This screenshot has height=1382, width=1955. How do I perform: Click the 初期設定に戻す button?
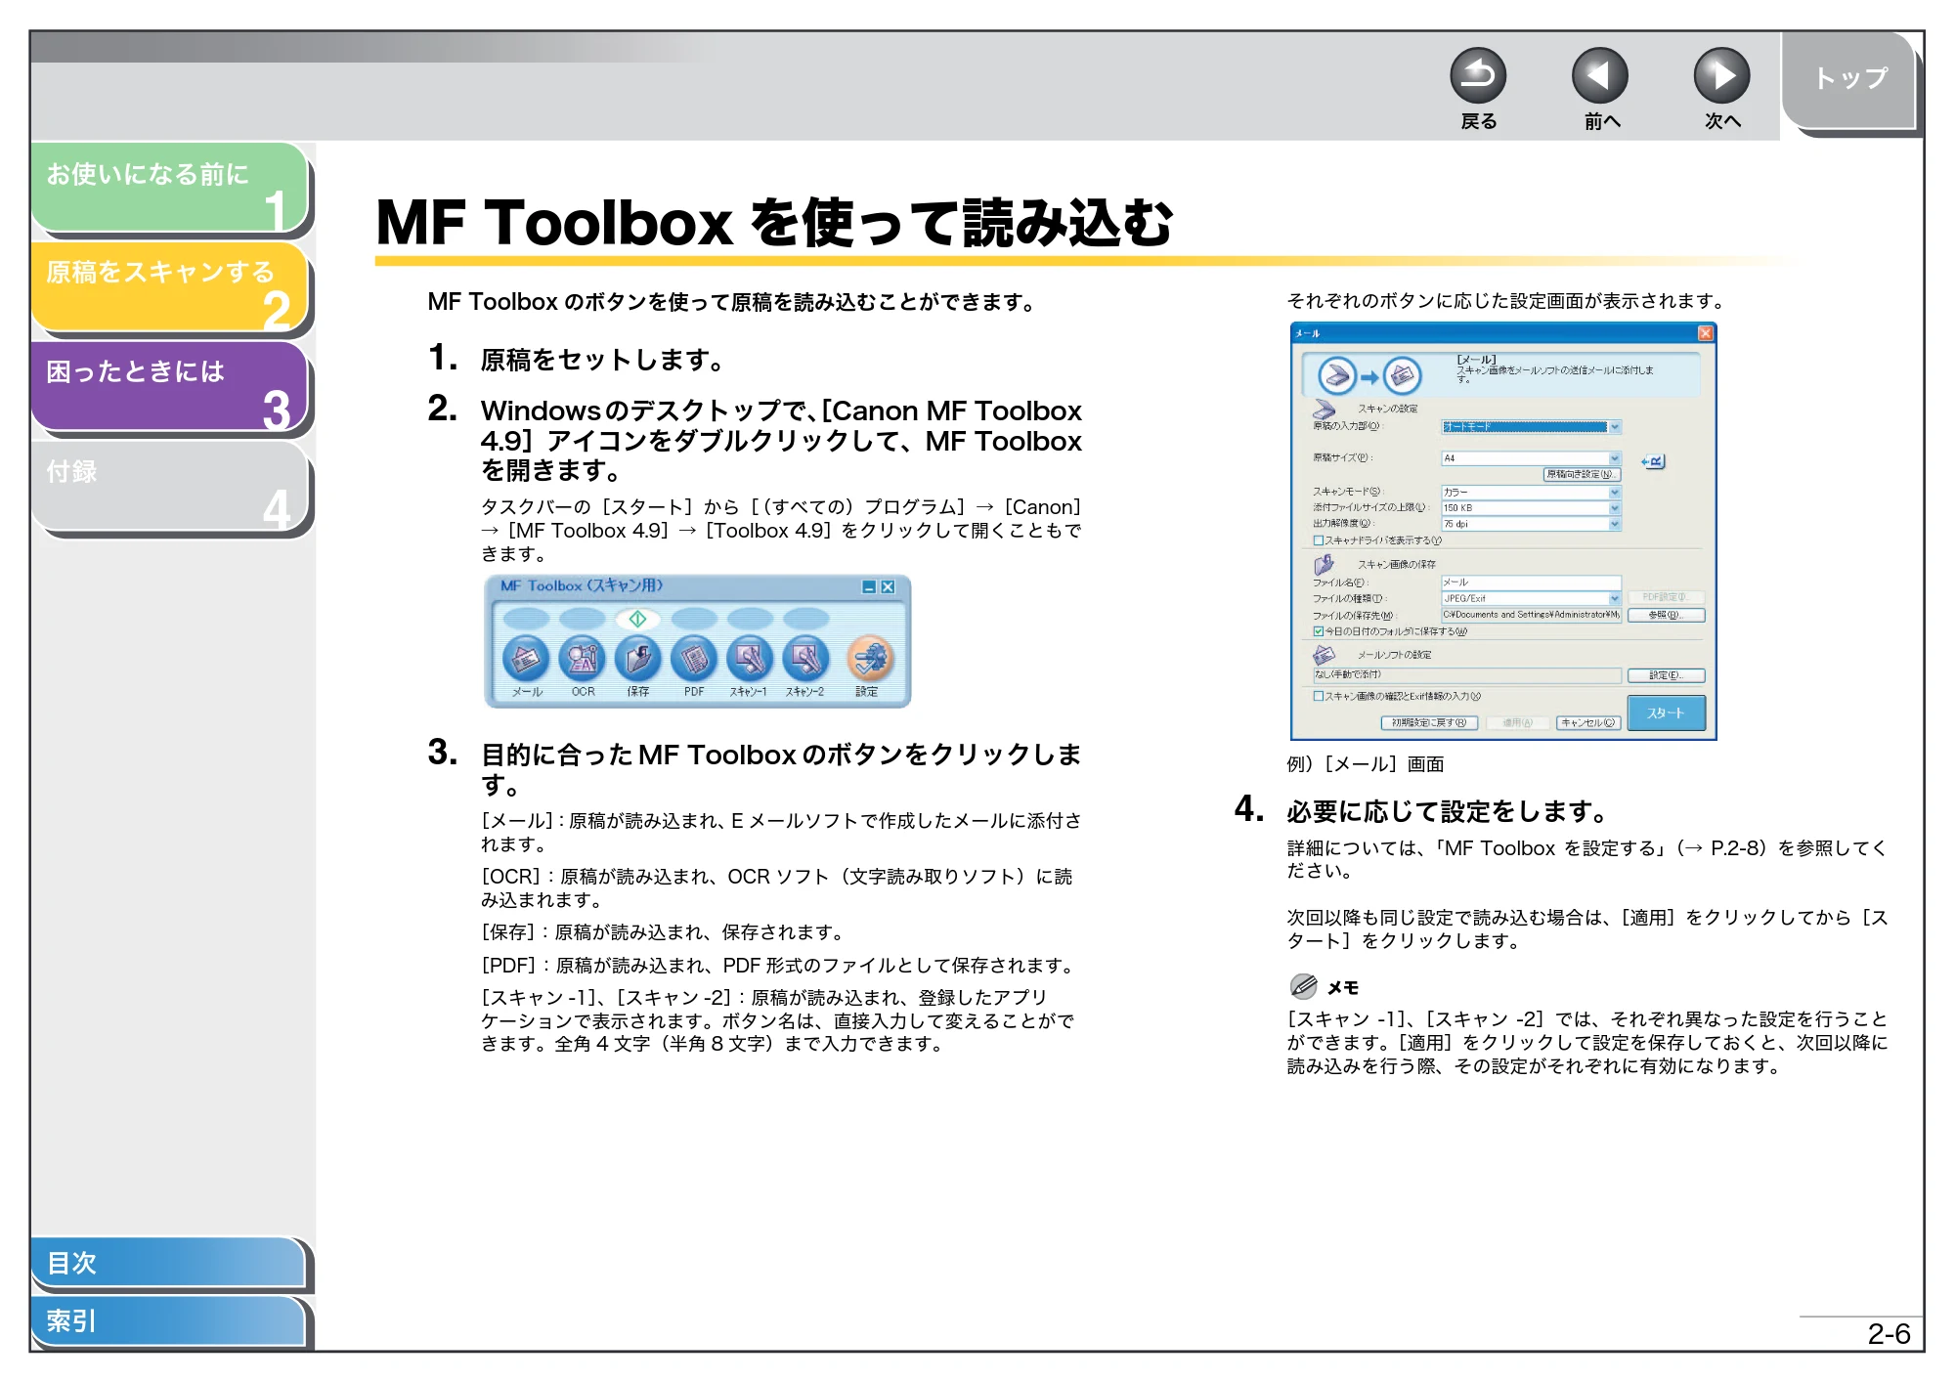1428,723
